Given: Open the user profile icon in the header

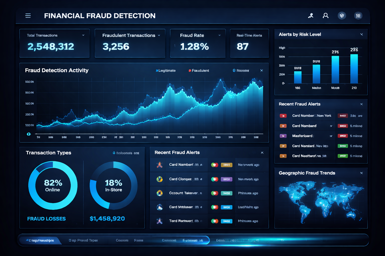Looking at the screenshot, I should coord(325,15).
